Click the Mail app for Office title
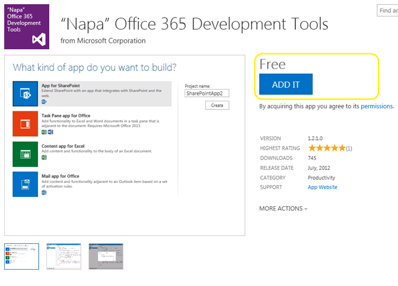 (x=60, y=176)
